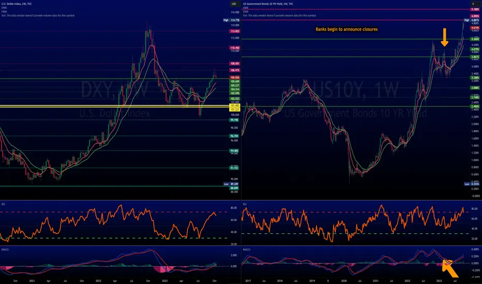Open the USD currency selector on DXY chart

coord(234,4)
